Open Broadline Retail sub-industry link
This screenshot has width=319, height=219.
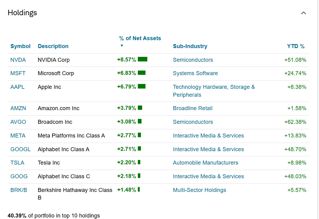click(192, 108)
